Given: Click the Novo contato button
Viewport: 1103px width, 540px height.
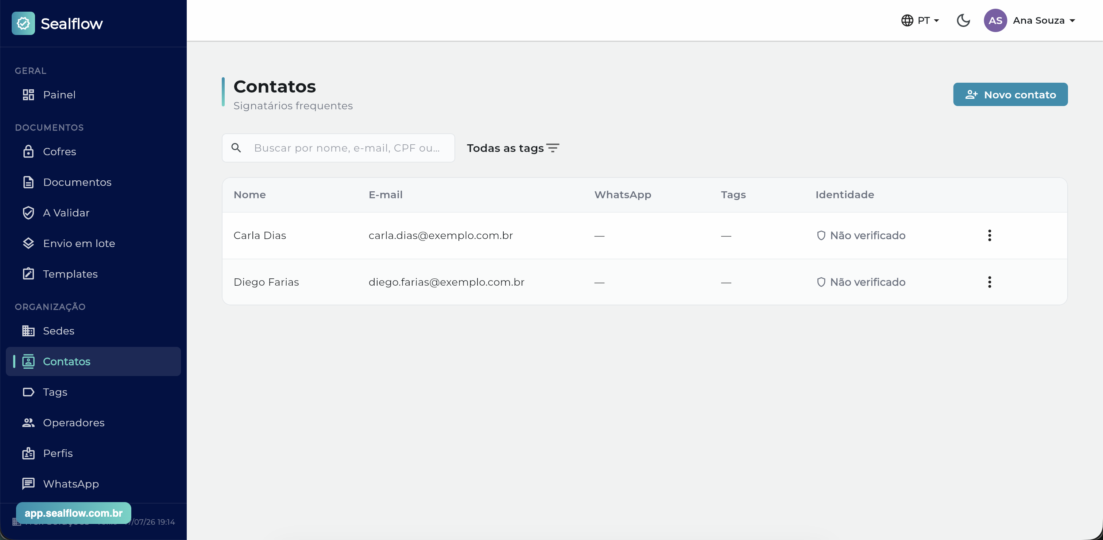Looking at the screenshot, I should tap(1010, 95).
